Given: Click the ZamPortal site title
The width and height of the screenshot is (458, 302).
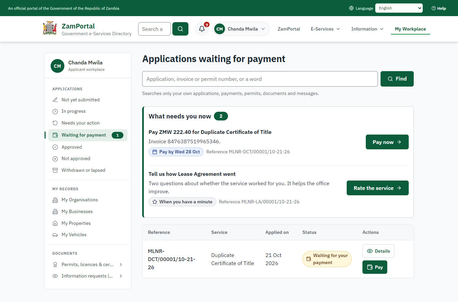Looking at the screenshot, I should [78, 26].
